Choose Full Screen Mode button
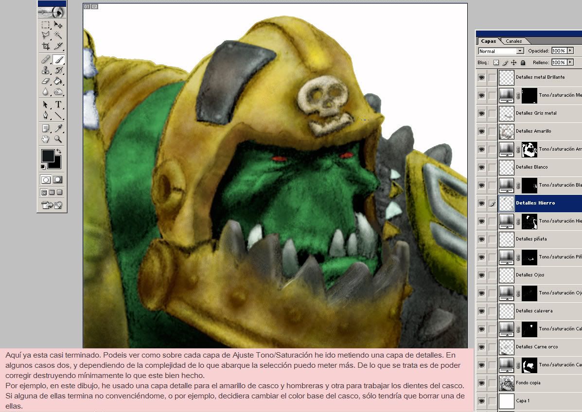This screenshot has width=582, height=412. coord(59,192)
